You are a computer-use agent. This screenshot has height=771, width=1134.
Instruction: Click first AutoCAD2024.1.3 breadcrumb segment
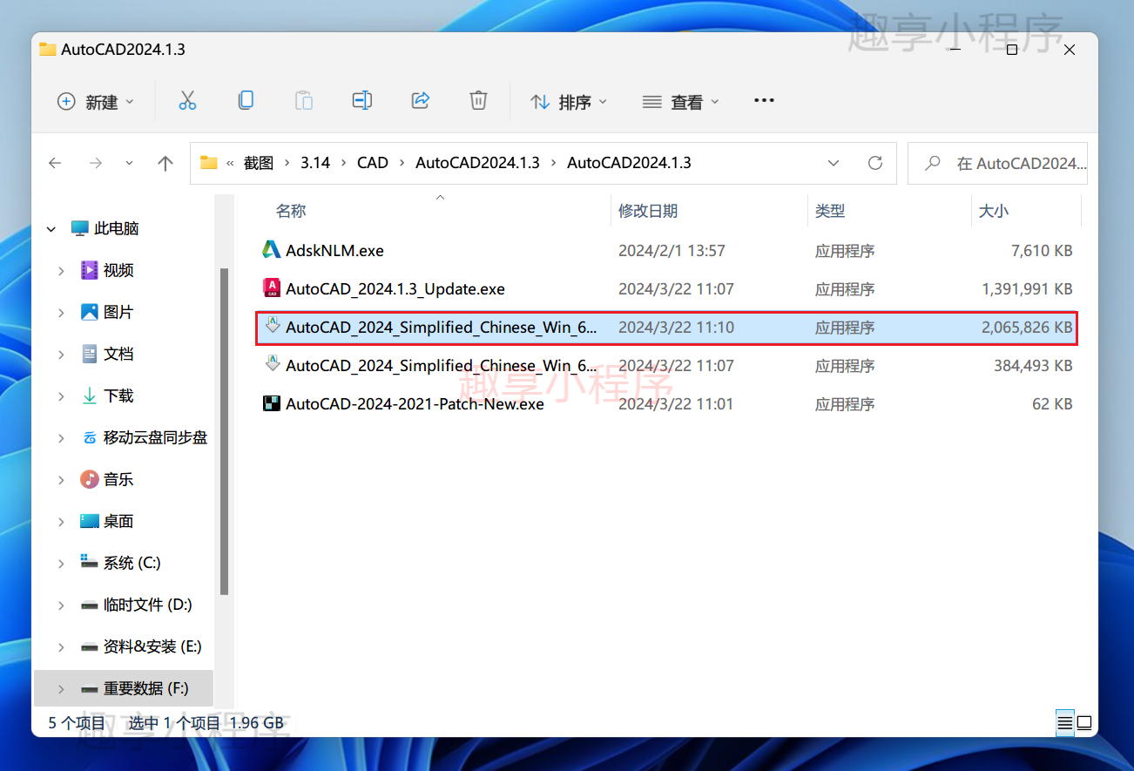[x=477, y=163]
